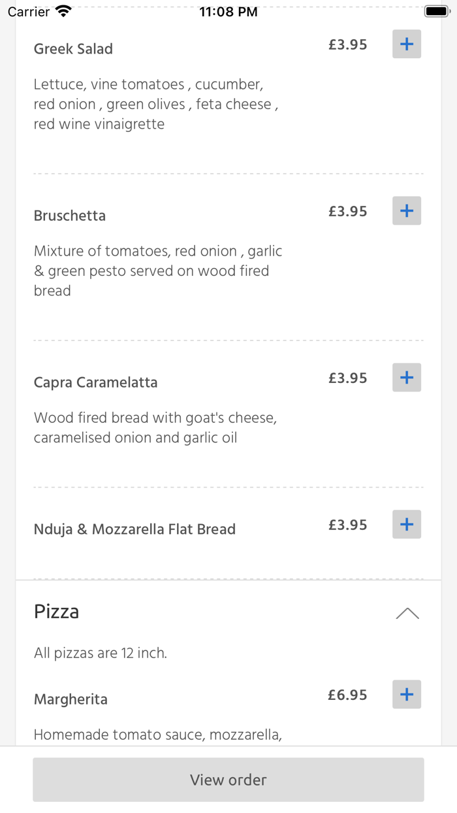This screenshot has width=457, height=813.
Task: Open the Margherita item details
Action: [71, 699]
